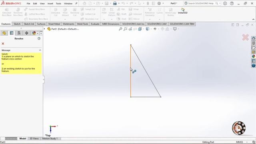Open Custom Properties icon in task pane

click(253, 61)
